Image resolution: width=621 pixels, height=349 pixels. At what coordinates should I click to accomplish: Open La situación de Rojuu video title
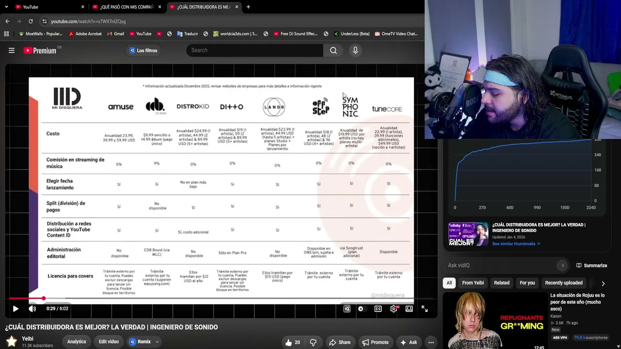coord(577,302)
